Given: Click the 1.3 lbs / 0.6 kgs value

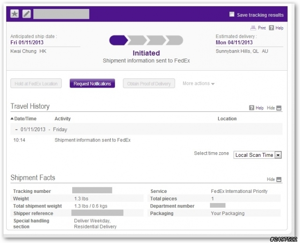Looking at the screenshot, I should (x=90, y=206).
